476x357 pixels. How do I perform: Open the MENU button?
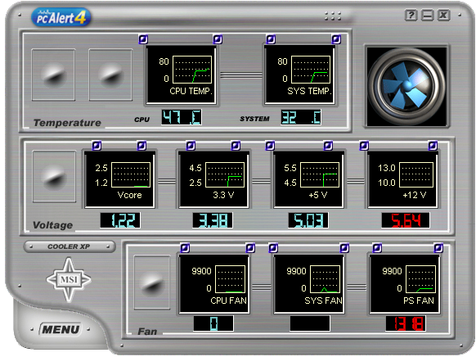61,329
